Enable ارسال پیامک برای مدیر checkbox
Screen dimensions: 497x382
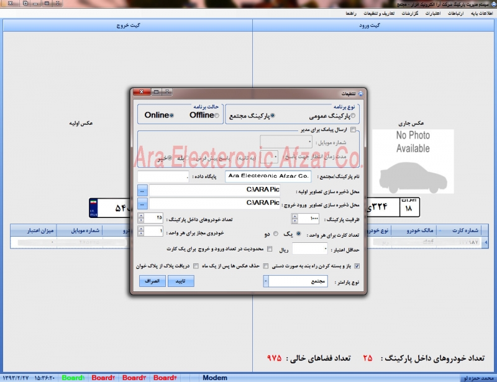353,129
